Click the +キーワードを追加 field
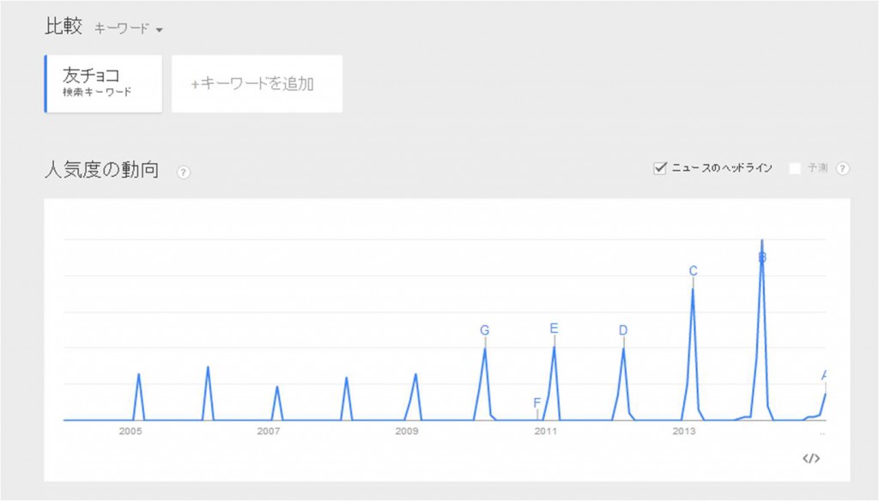The width and height of the screenshot is (879, 501). (257, 84)
